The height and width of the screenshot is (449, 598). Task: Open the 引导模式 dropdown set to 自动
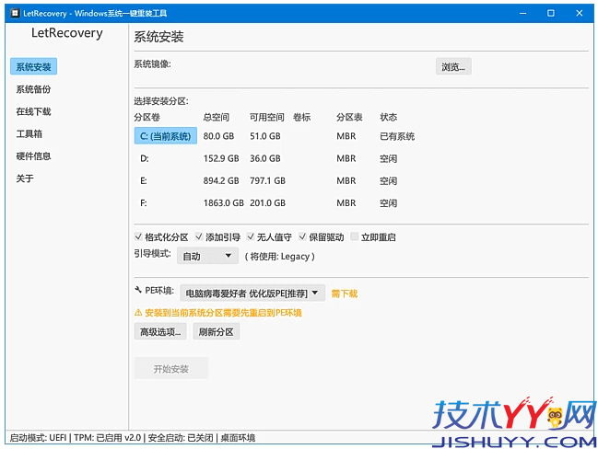207,256
